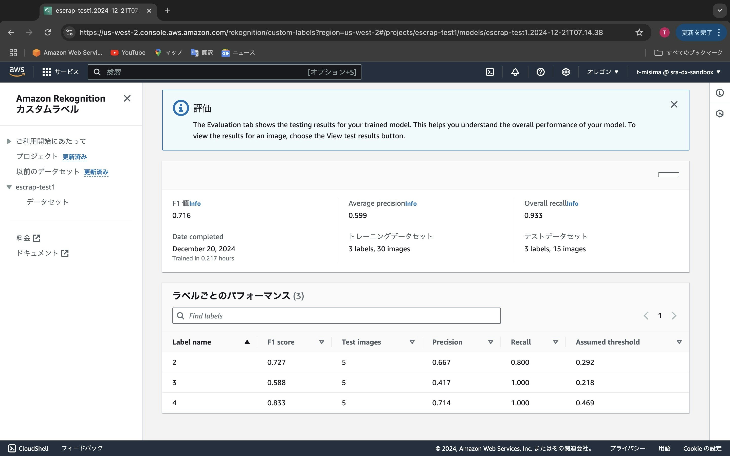Open the info panel icon on right edge
Screen dimensions: 730x456
point(720,93)
